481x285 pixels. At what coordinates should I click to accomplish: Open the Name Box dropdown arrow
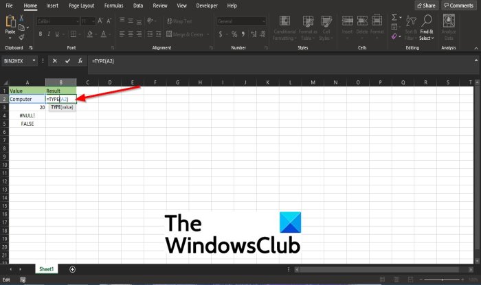[x=34, y=60]
